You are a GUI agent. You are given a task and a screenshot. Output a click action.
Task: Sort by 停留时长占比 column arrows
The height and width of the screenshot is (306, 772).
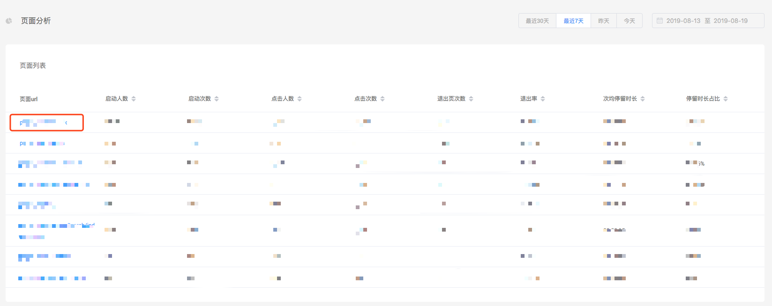pyautogui.click(x=726, y=99)
